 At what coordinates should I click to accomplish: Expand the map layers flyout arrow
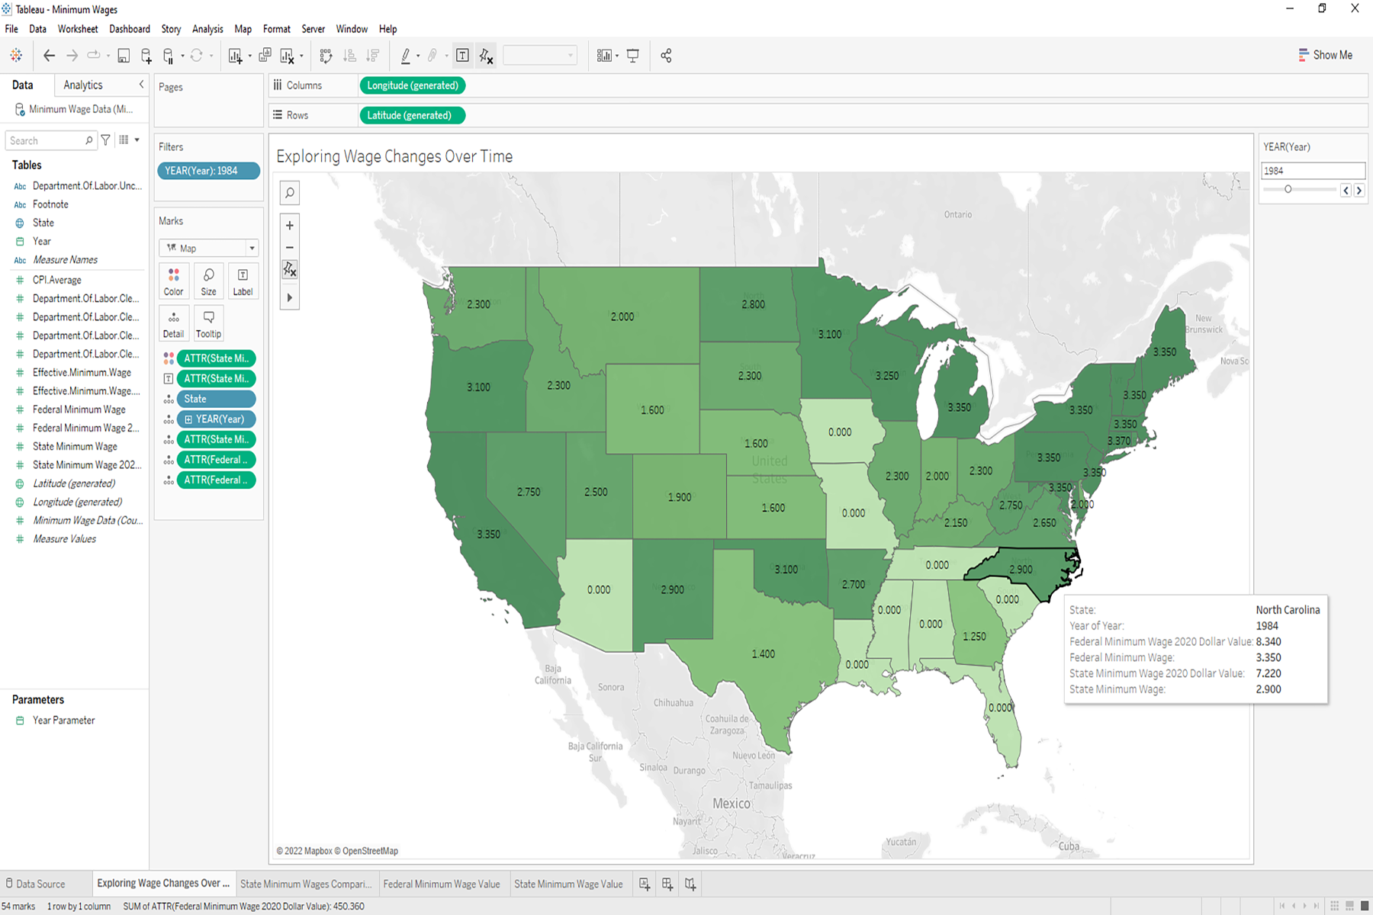pos(290,297)
